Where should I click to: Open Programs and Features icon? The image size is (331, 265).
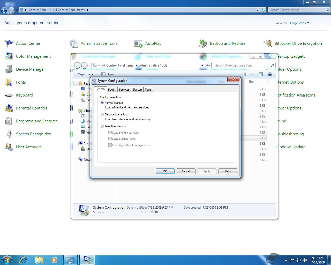(x=9, y=121)
